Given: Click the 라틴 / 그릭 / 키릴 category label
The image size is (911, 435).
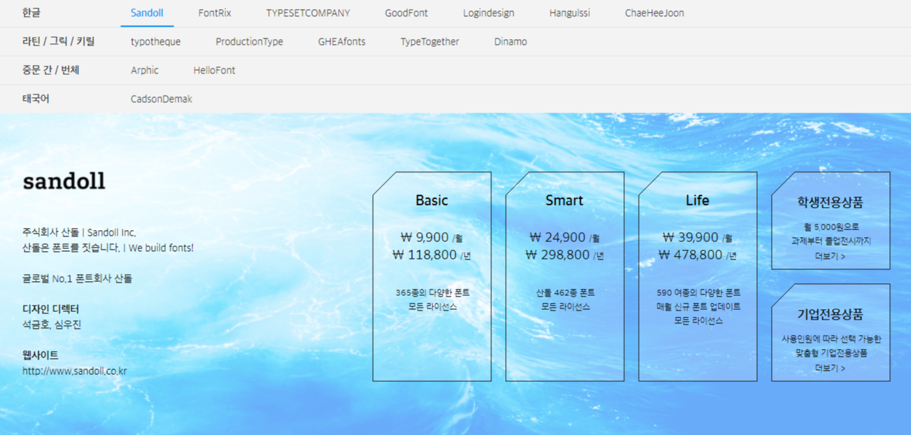Looking at the screenshot, I should click(59, 42).
